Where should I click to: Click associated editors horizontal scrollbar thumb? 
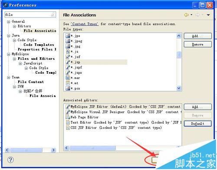point(92,148)
